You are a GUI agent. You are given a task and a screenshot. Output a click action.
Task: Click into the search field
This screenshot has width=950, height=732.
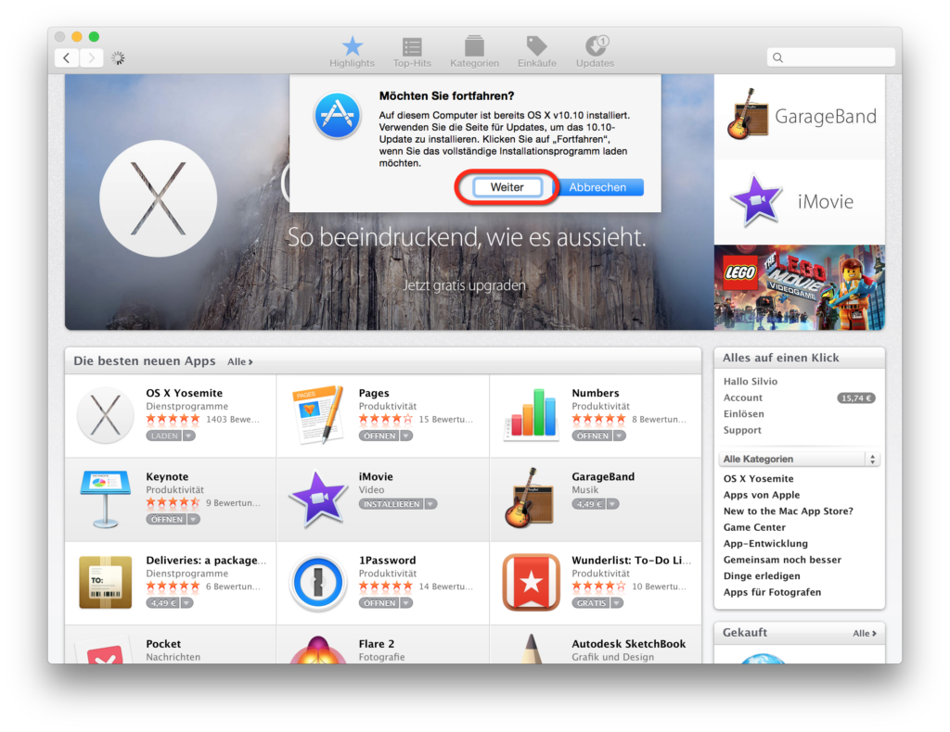tap(830, 57)
